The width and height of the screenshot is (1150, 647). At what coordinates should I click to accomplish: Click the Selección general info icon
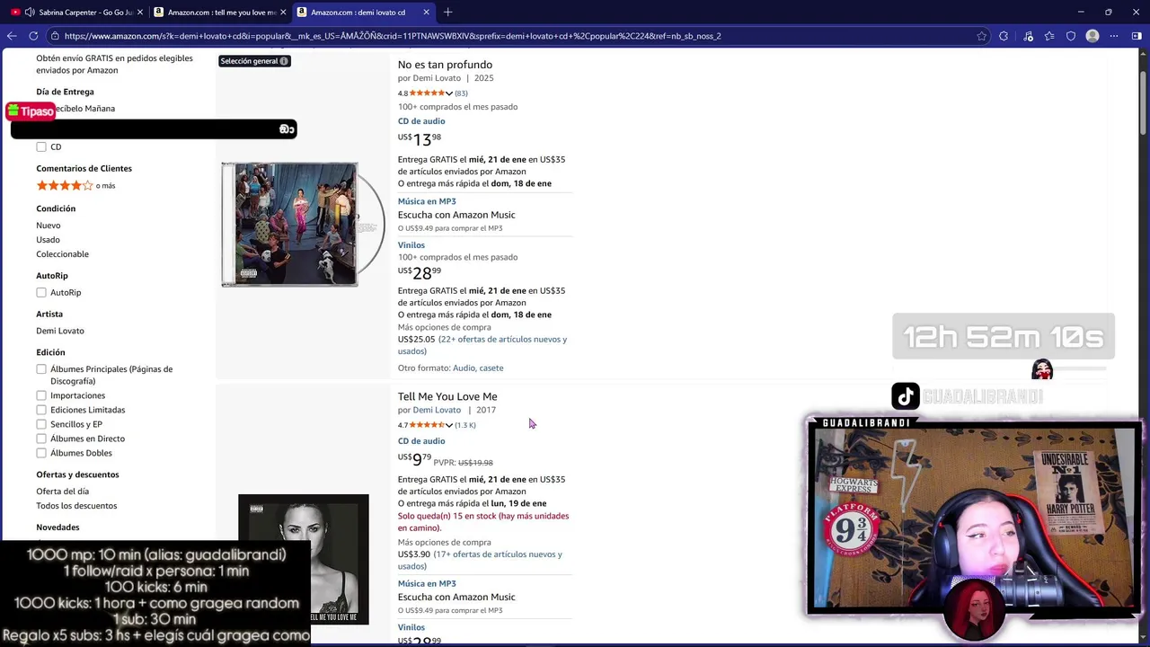[284, 61]
